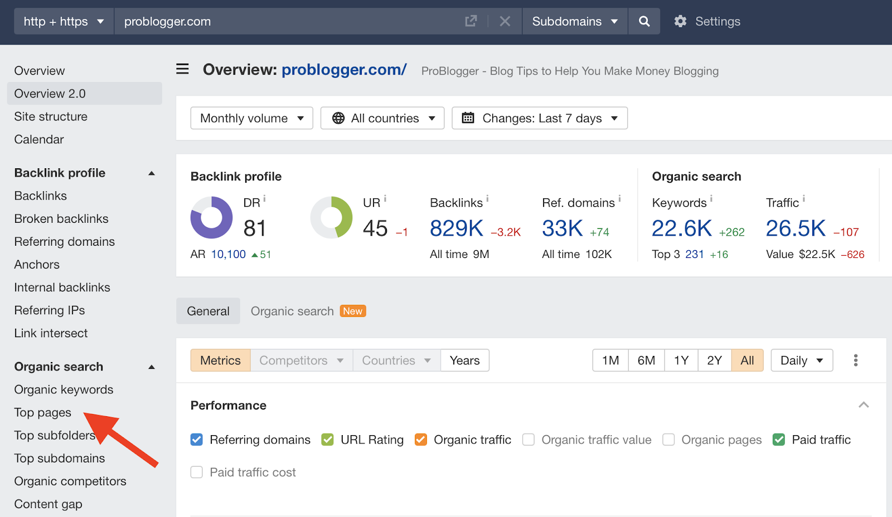This screenshot has width=892, height=517.
Task: Select the 6M time range
Action: coord(647,360)
